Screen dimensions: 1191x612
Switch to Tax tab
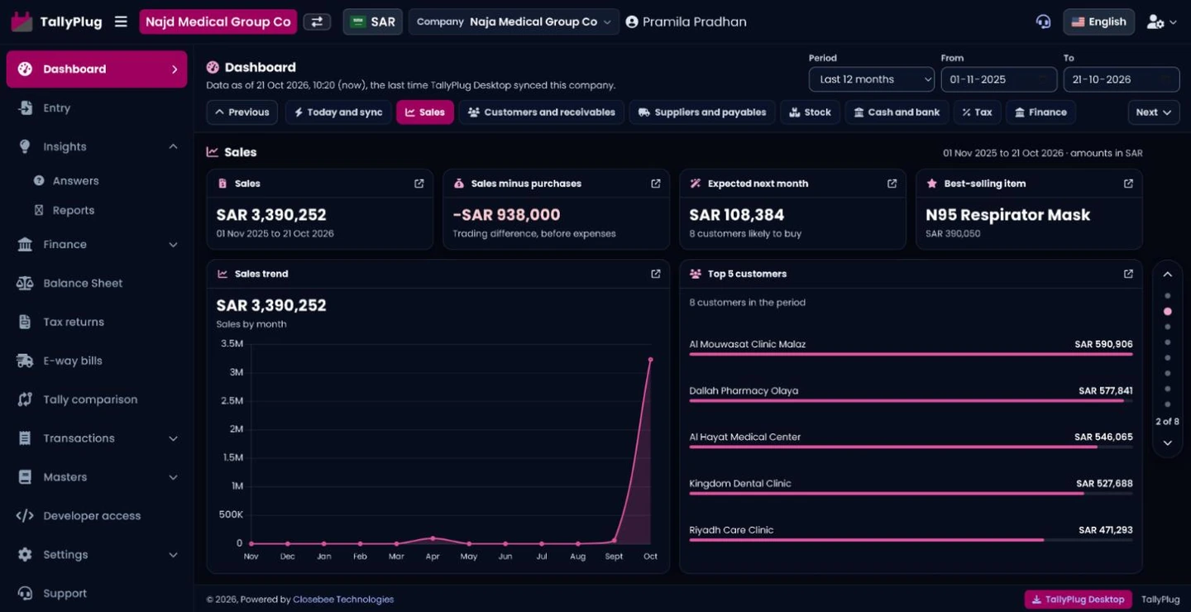point(977,112)
